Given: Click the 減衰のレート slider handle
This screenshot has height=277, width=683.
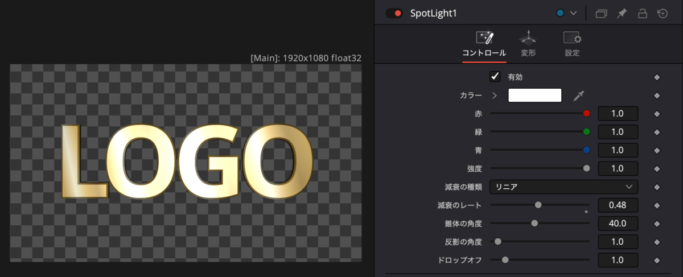Looking at the screenshot, I should 538,205.
